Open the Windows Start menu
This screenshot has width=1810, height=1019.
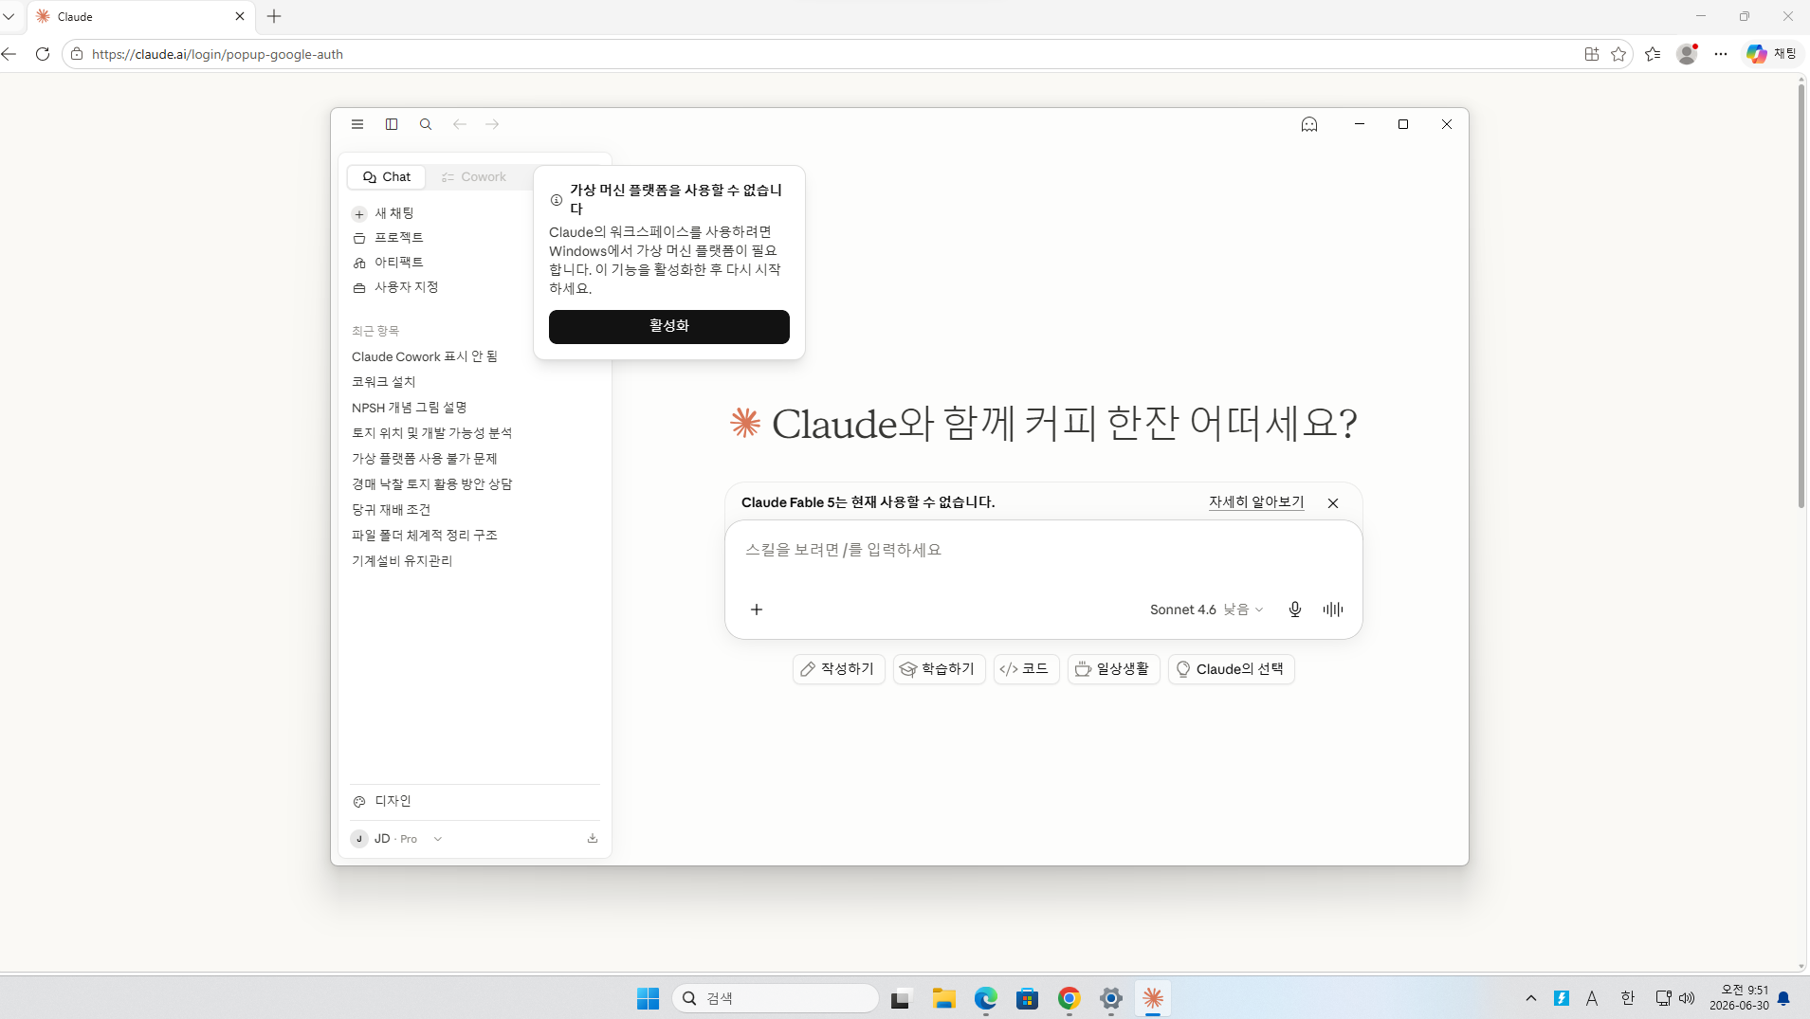point(648,998)
